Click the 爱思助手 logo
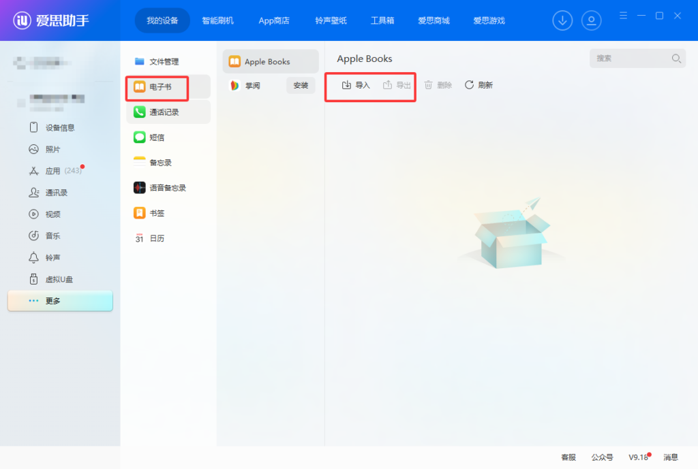698x469 pixels. coord(51,20)
